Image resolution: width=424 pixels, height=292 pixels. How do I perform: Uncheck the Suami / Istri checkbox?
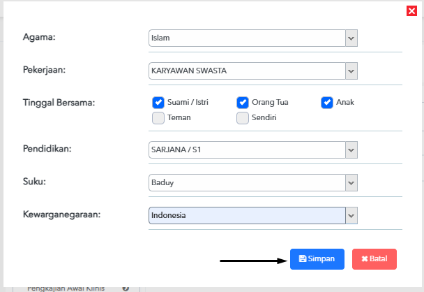click(158, 103)
